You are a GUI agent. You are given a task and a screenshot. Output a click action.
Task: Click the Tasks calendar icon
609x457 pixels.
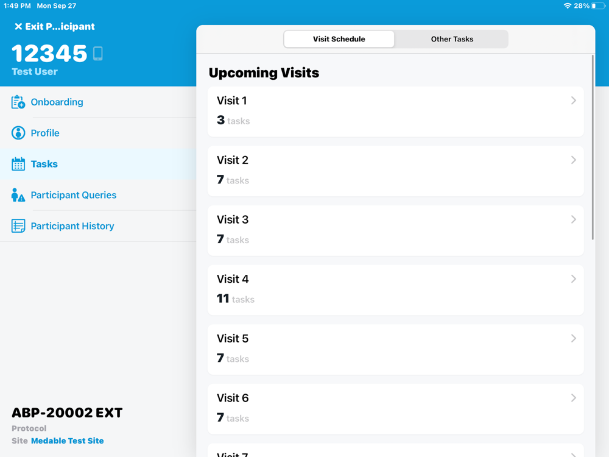pos(18,164)
